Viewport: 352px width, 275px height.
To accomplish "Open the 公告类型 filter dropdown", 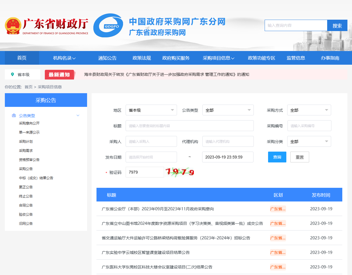I will tap(228, 110).
